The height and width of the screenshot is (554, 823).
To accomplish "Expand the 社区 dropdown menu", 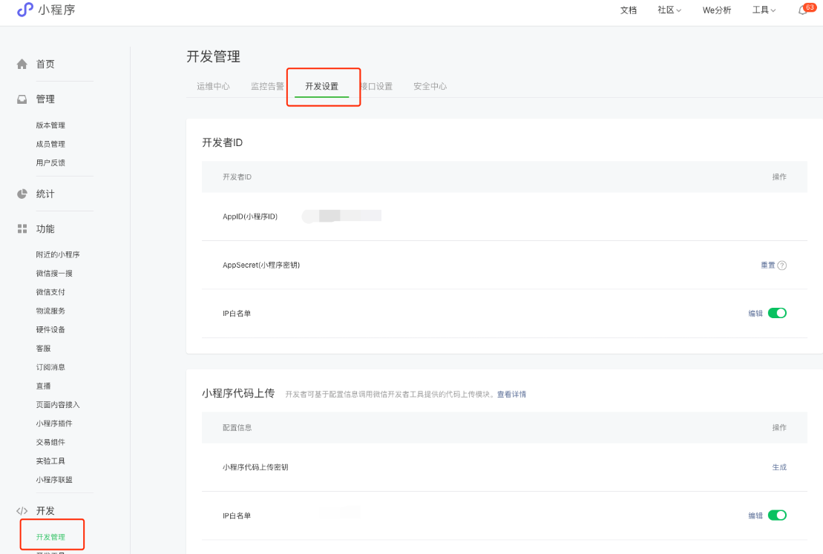I will pos(669,10).
